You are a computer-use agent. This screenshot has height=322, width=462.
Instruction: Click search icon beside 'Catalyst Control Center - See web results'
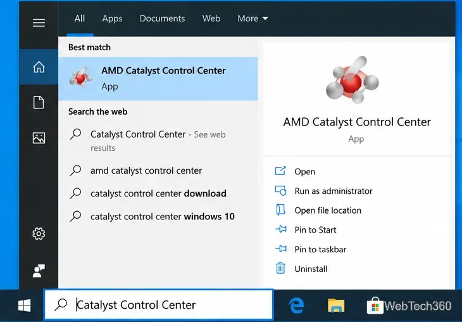(75, 134)
